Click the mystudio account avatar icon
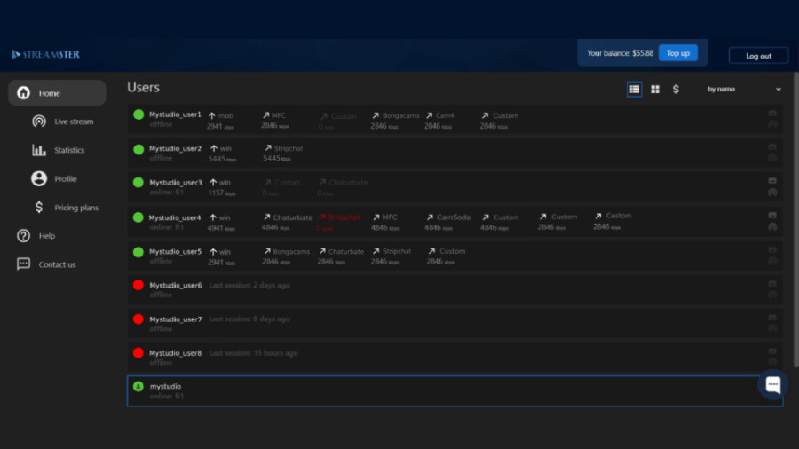Screen dimensions: 799x449 point(138,386)
